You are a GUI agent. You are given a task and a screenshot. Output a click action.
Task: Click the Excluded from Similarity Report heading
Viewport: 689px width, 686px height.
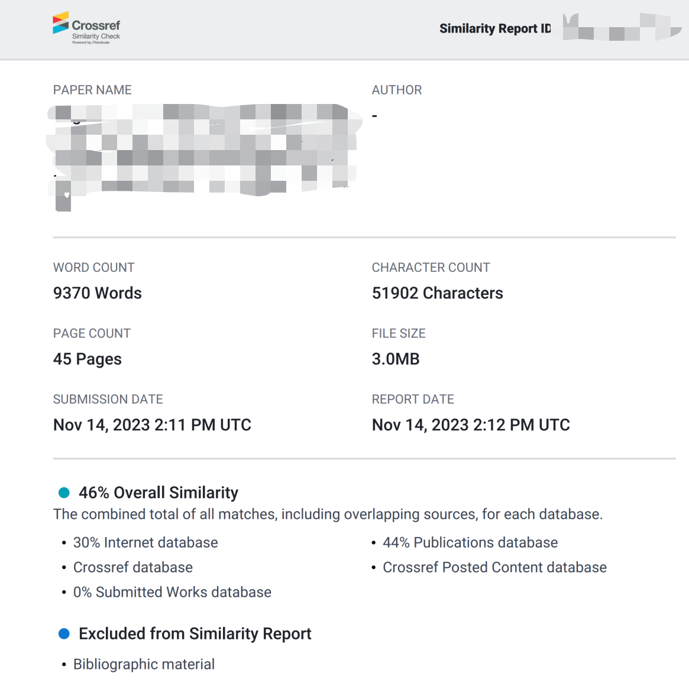pos(195,634)
